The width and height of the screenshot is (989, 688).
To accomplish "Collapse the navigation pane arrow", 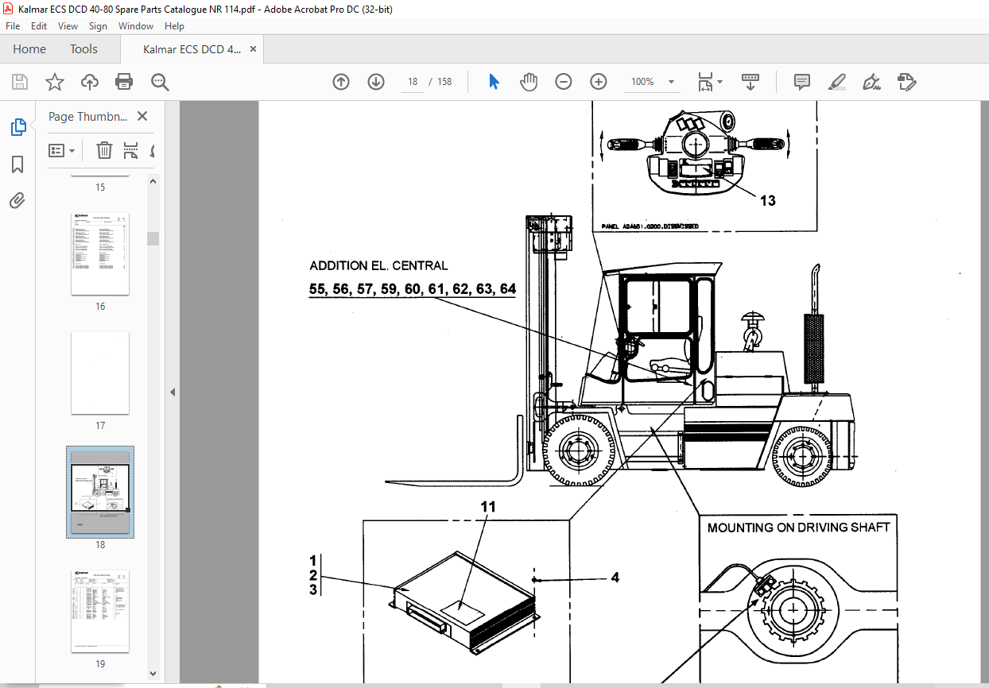I will [x=173, y=392].
